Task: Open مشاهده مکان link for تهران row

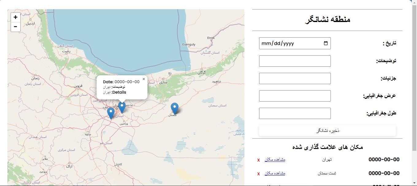Action: pyautogui.click(x=275, y=160)
